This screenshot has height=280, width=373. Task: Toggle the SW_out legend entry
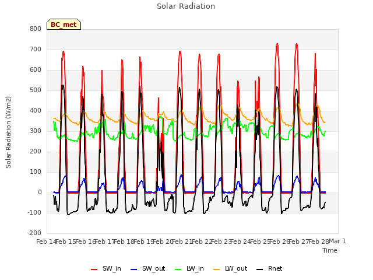point(148,269)
